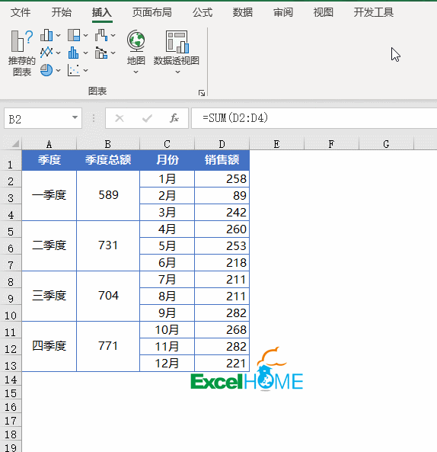Click the globe Map chart icon
437x452 pixels.
pos(136,41)
